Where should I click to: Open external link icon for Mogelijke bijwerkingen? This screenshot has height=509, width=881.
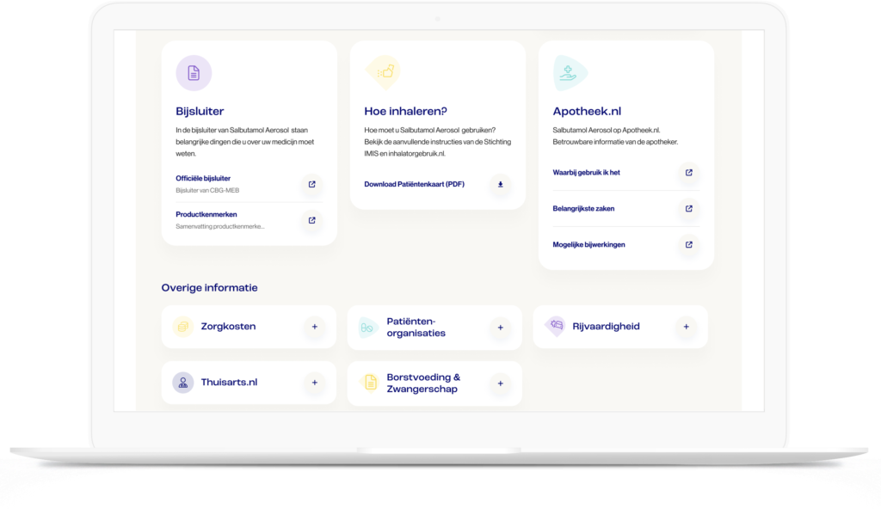tap(688, 245)
